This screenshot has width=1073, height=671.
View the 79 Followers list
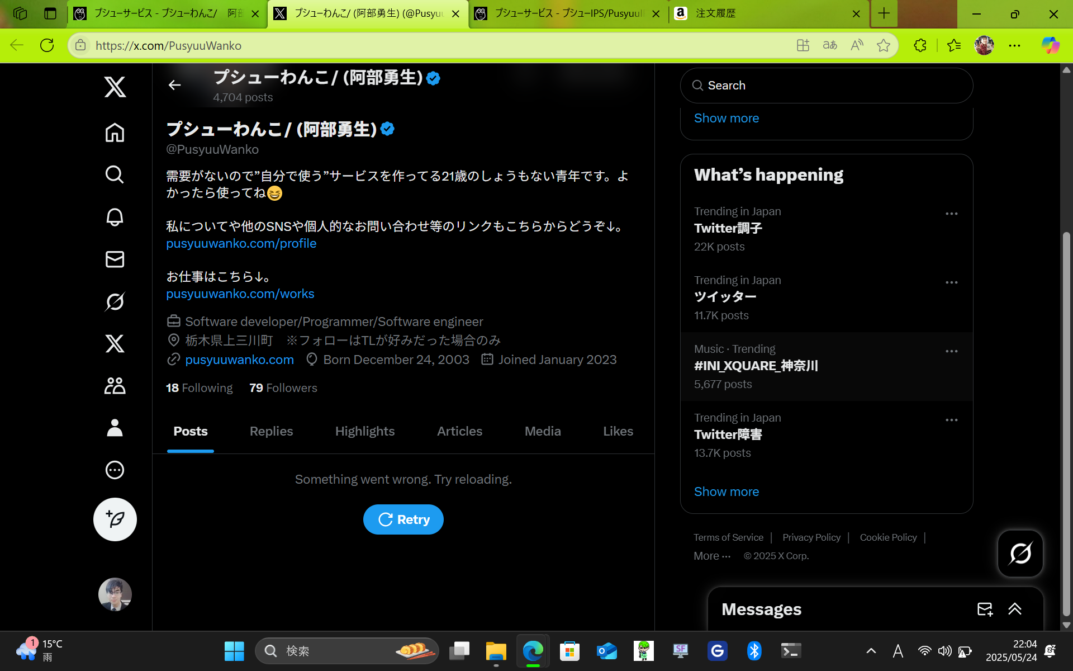coord(283,388)
